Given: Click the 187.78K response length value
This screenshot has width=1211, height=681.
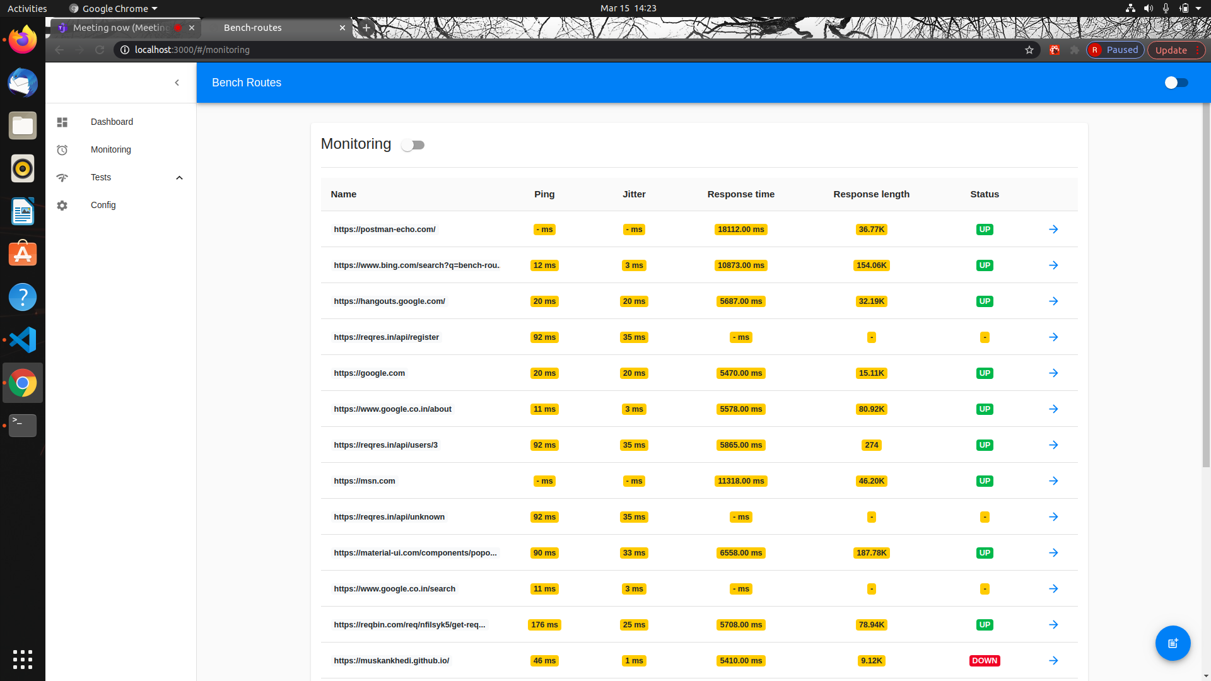Looking at the screenshot, I should click(x=872, y=553).
